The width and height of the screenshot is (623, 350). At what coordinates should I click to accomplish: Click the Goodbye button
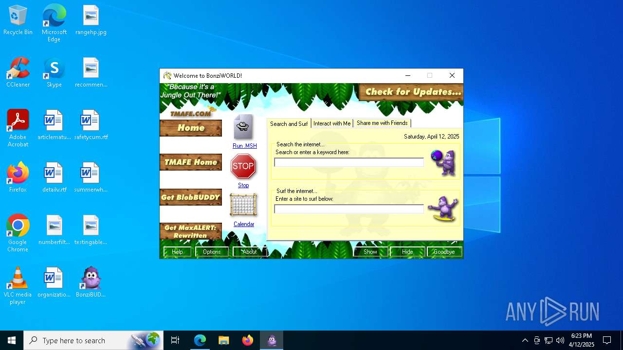click(444, 252)
